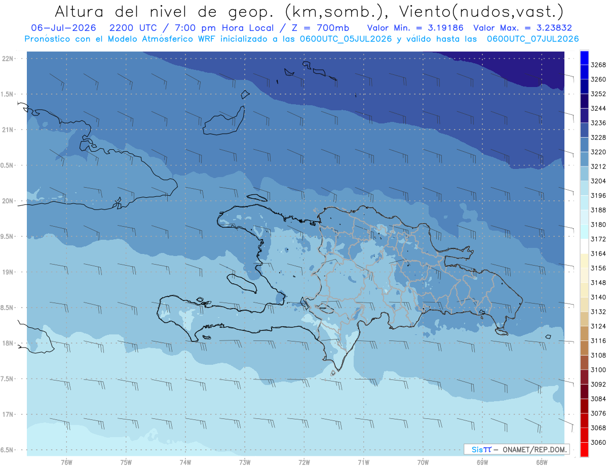The height and width of the screenshot is (469, 608).
Task: Click the '69W' longitude label
Action: point(482,461)
